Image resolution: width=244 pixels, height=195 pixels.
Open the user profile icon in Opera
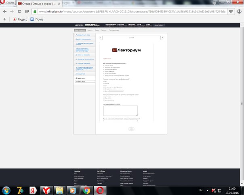click(239, 11)
